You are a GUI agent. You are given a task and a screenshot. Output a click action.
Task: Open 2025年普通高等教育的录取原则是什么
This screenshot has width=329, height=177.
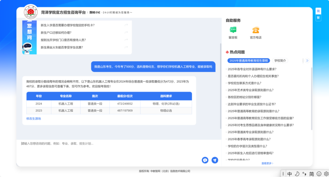tap(254, 111)
